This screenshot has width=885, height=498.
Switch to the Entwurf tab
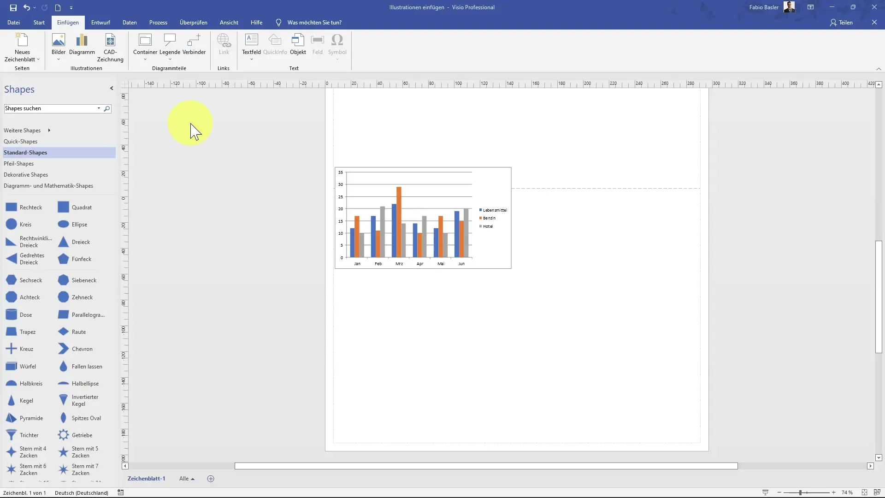tap(100, 22)
